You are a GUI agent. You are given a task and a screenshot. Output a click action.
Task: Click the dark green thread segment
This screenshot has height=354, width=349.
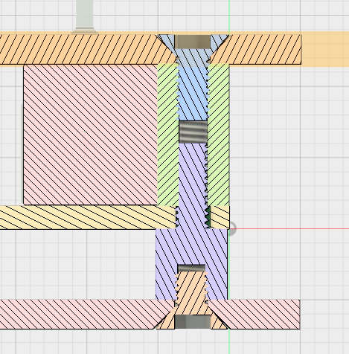tap(208, 217)
